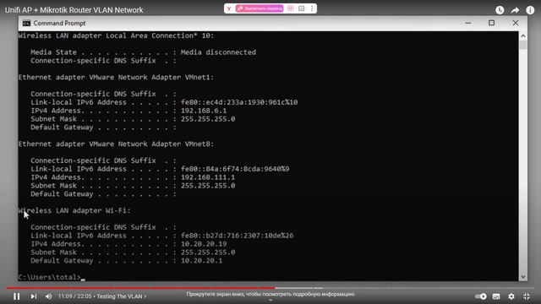
Task: Click the Command Prompt scrollbar thumb
Action: 523,45
